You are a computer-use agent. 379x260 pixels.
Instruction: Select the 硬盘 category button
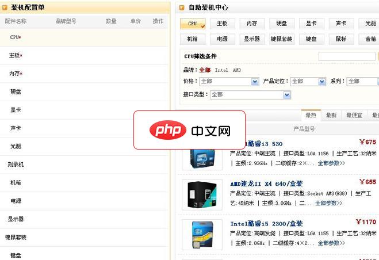pos(282,24)
